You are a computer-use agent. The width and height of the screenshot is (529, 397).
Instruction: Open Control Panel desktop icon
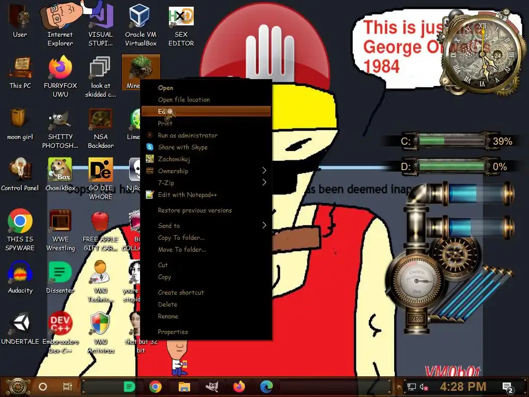pos(20,175)
